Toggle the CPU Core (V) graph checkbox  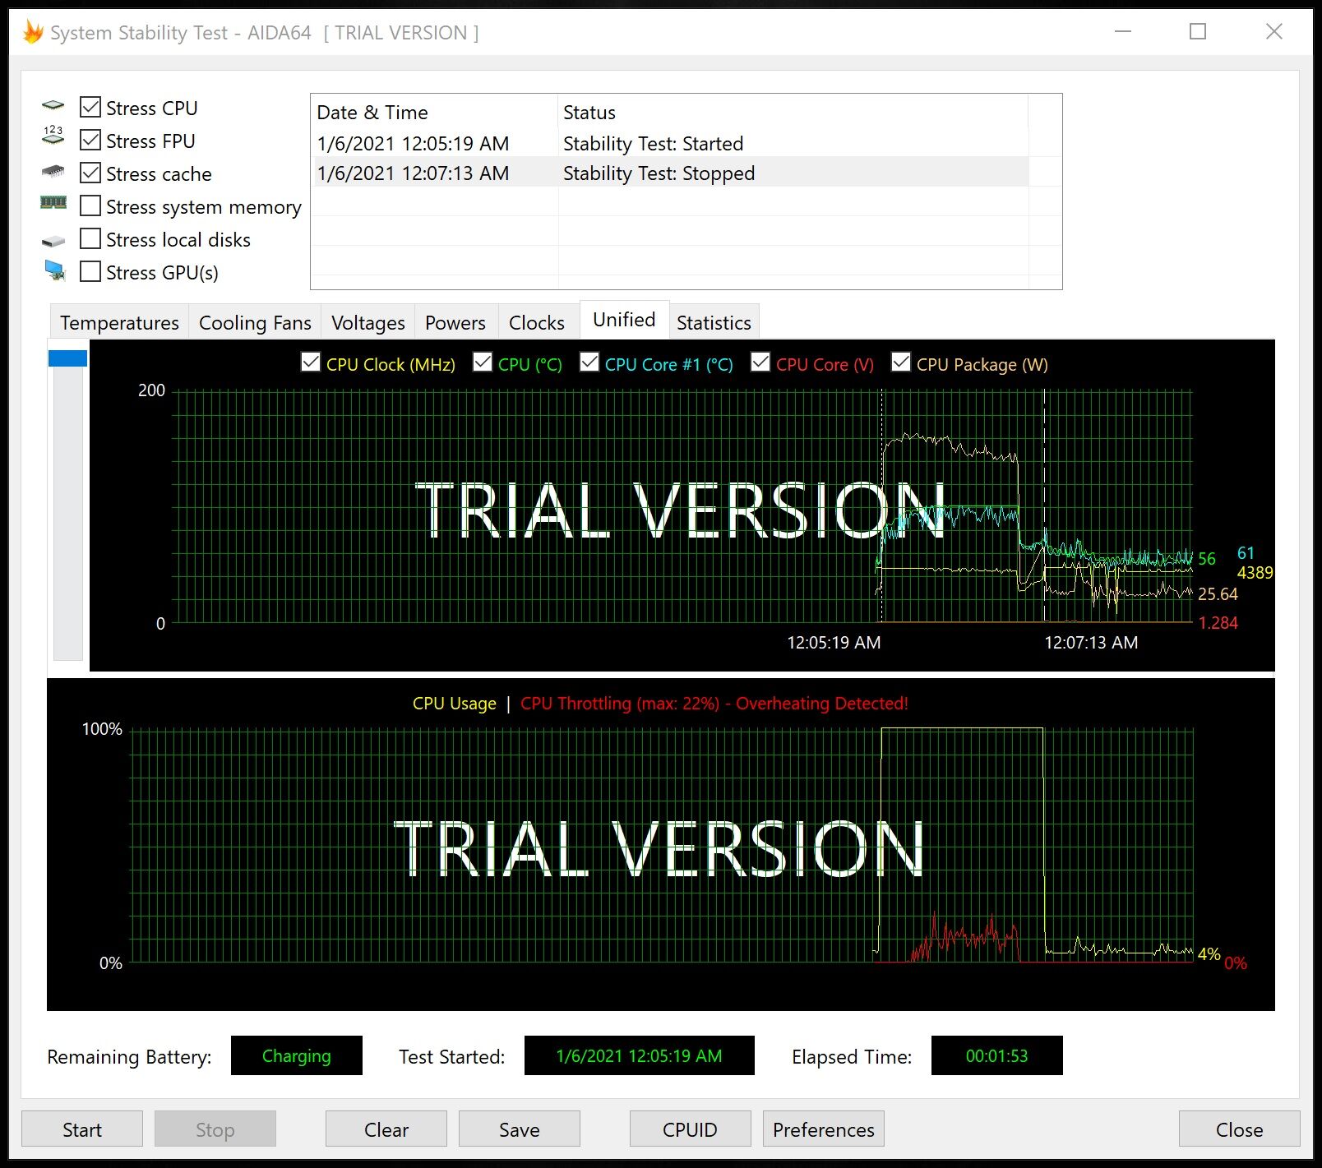click(760, 362)
